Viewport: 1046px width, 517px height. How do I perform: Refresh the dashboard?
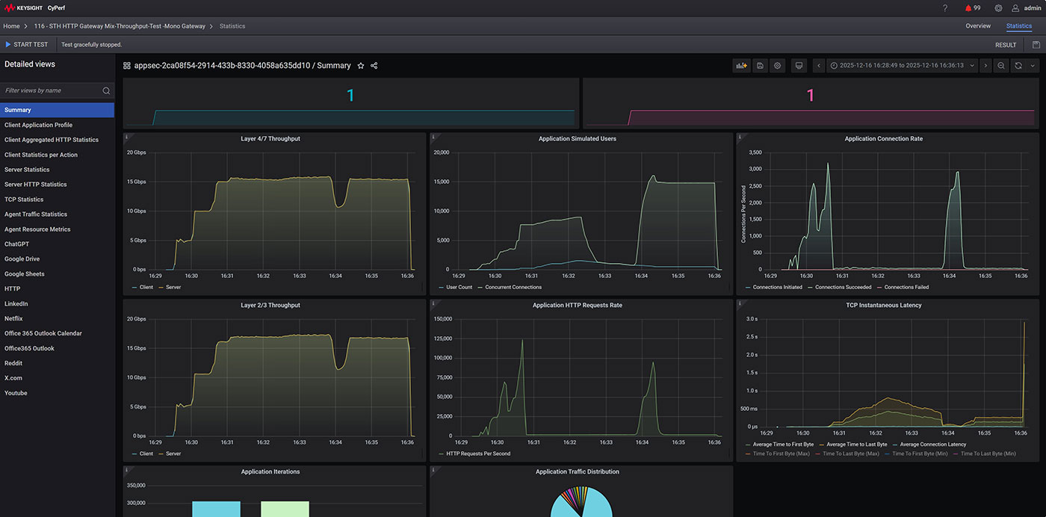click(x=1018, y=66)
